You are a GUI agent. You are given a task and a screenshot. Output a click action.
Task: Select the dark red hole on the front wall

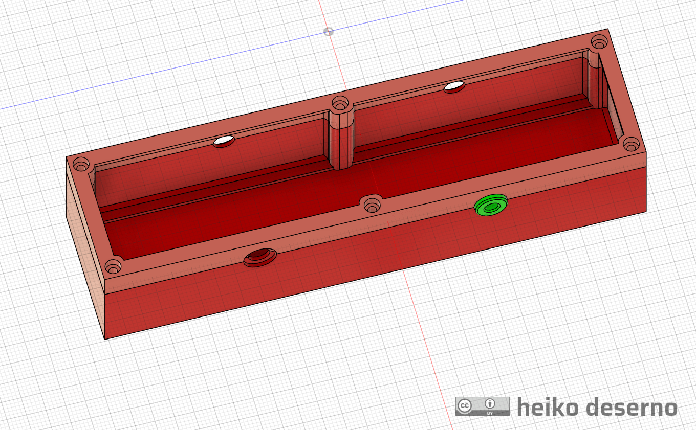click(x=260, y=257)
